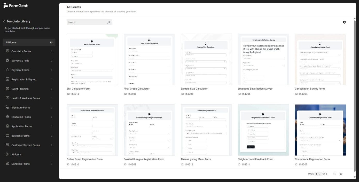Select Donation Forms in the sidebar
Image resolution: width=359 pixels, height=182 pixels.
click(x=20, y=164)
